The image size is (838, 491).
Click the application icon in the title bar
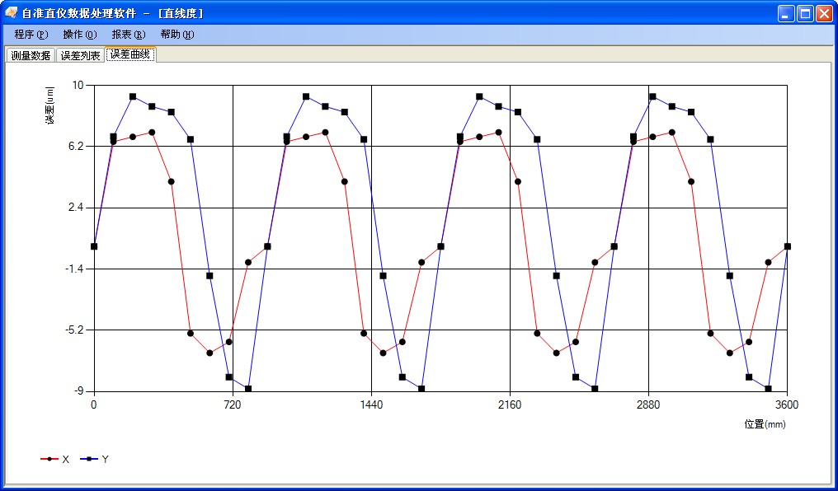[x=12, y=13]
